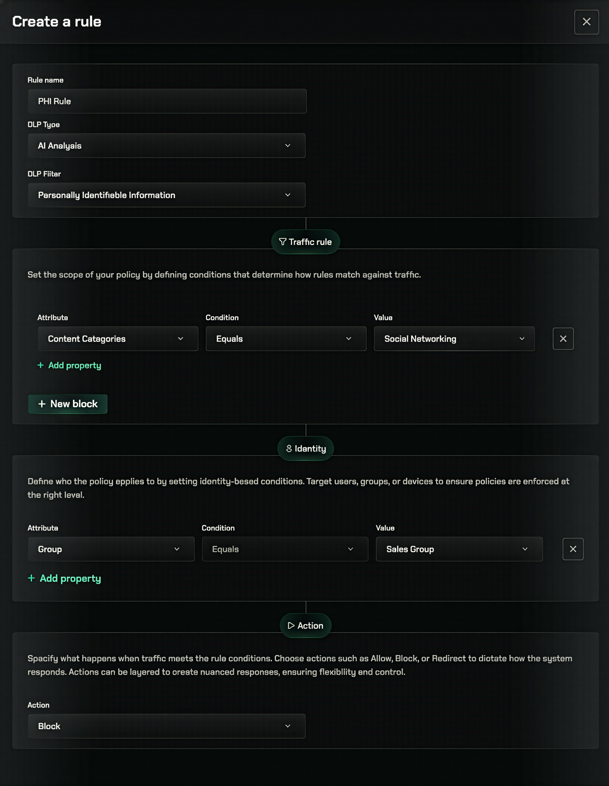
Task: Click the PHI Rule name field
Action: tap(166, 101)
